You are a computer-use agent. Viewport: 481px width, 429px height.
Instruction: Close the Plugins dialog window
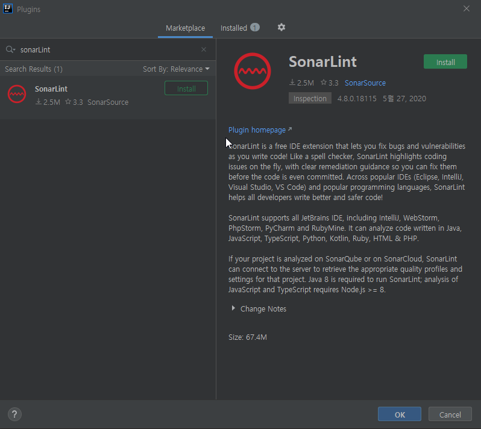[467, 8]
